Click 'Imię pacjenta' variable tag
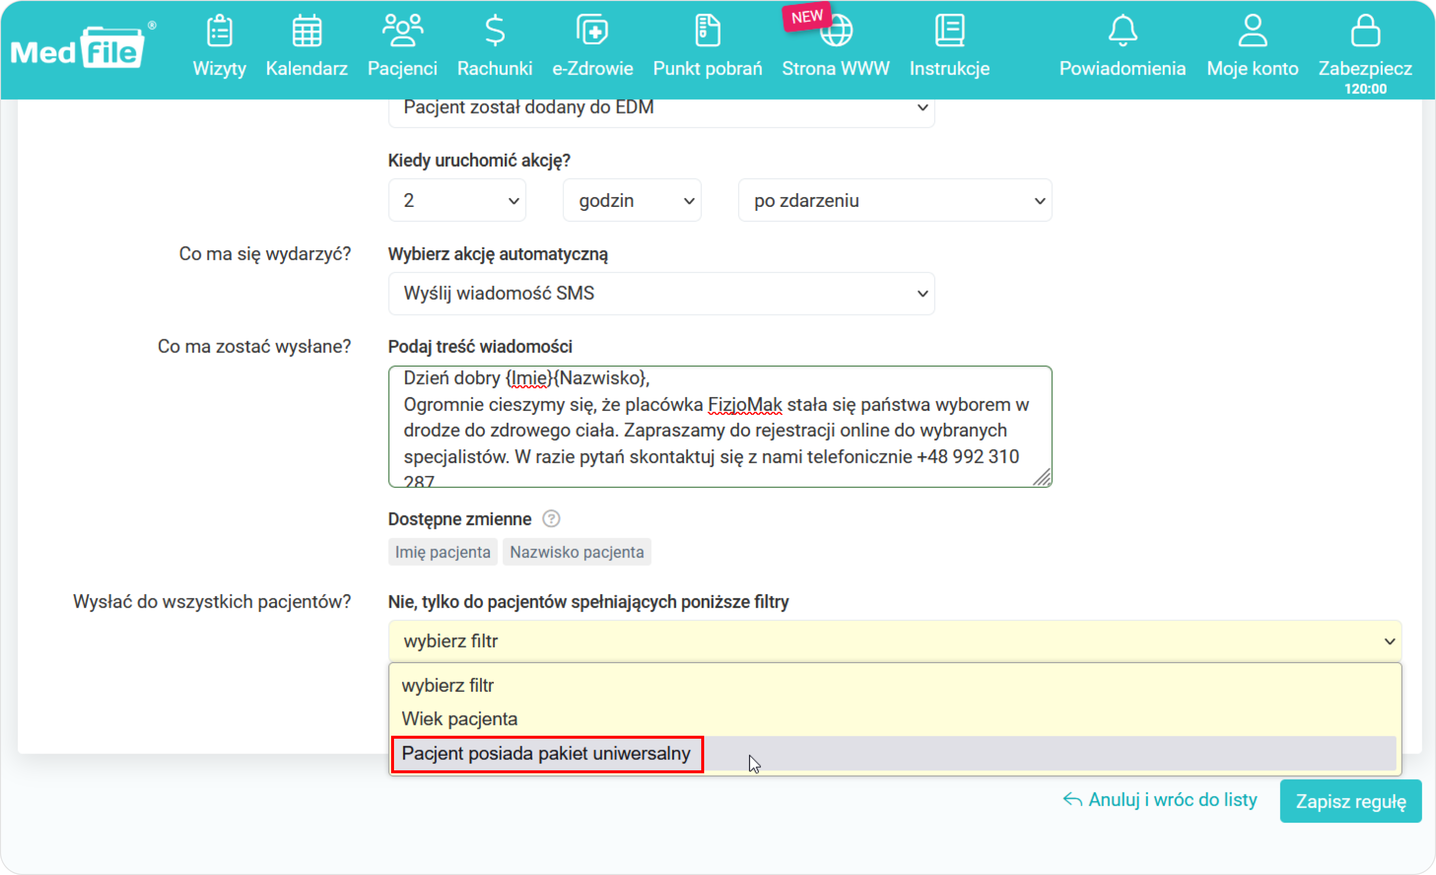Image resolution: width=1436 pixels, height=875 pixels. click(x=443, y=552)
